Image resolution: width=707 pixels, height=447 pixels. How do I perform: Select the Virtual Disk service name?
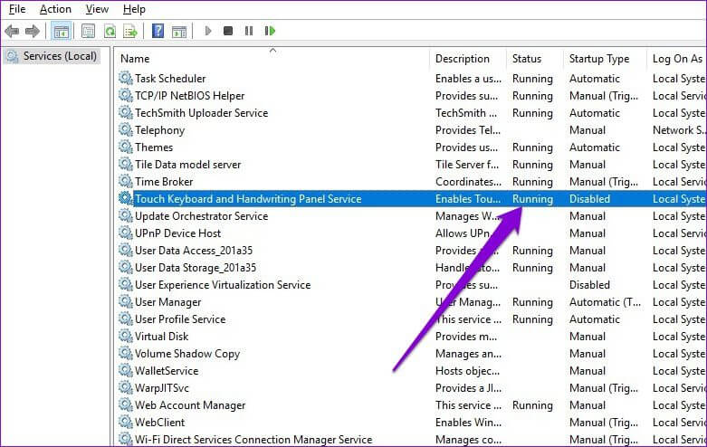161,336
